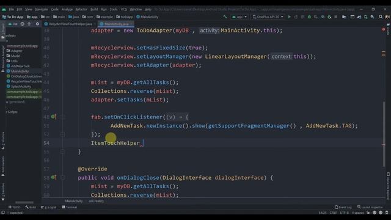This screenshot has height=220, width=391.
Task: Click the Attach Debugger to process icon
Action: [x=329, y=16]
